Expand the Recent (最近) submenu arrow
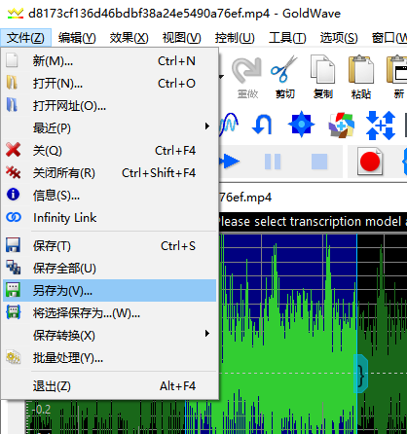 pyautogui.click(x=207, y=126)
